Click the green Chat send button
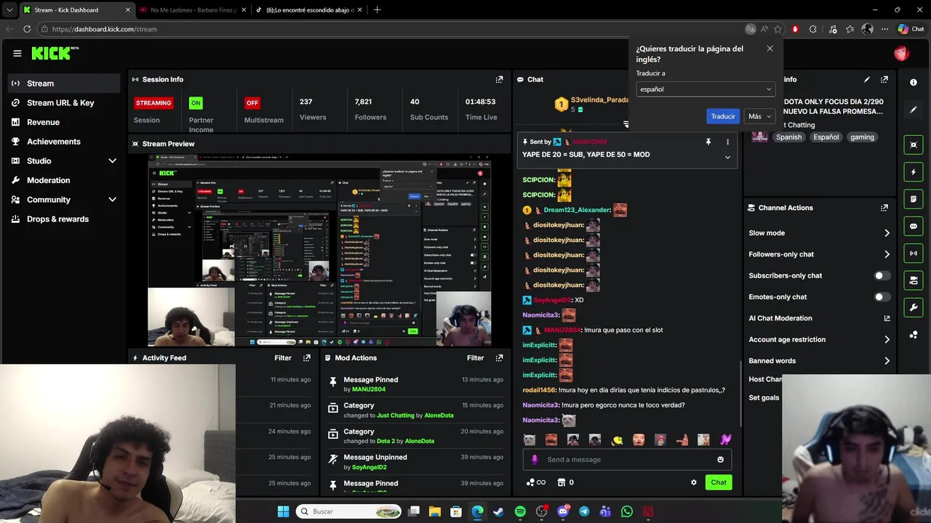This screenshot has height=523, width=931. coord(719,482)
